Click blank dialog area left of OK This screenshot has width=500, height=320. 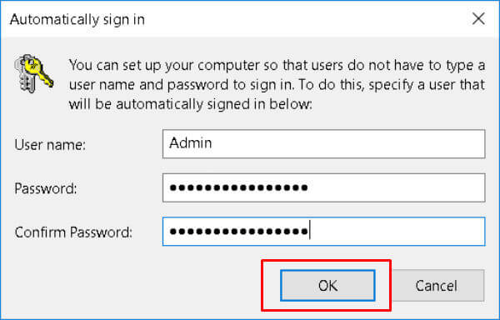[x=134, y=285]
